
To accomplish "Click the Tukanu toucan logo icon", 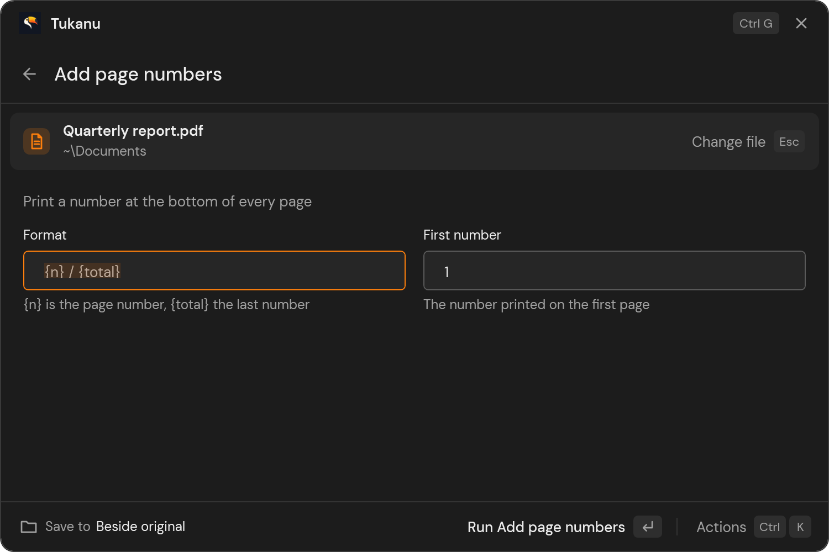I will click(30, 23).
